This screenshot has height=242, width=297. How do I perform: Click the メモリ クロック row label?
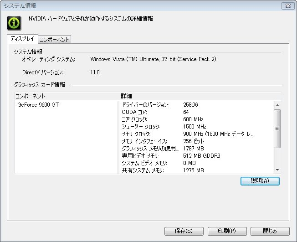click(x=136, y=134)
